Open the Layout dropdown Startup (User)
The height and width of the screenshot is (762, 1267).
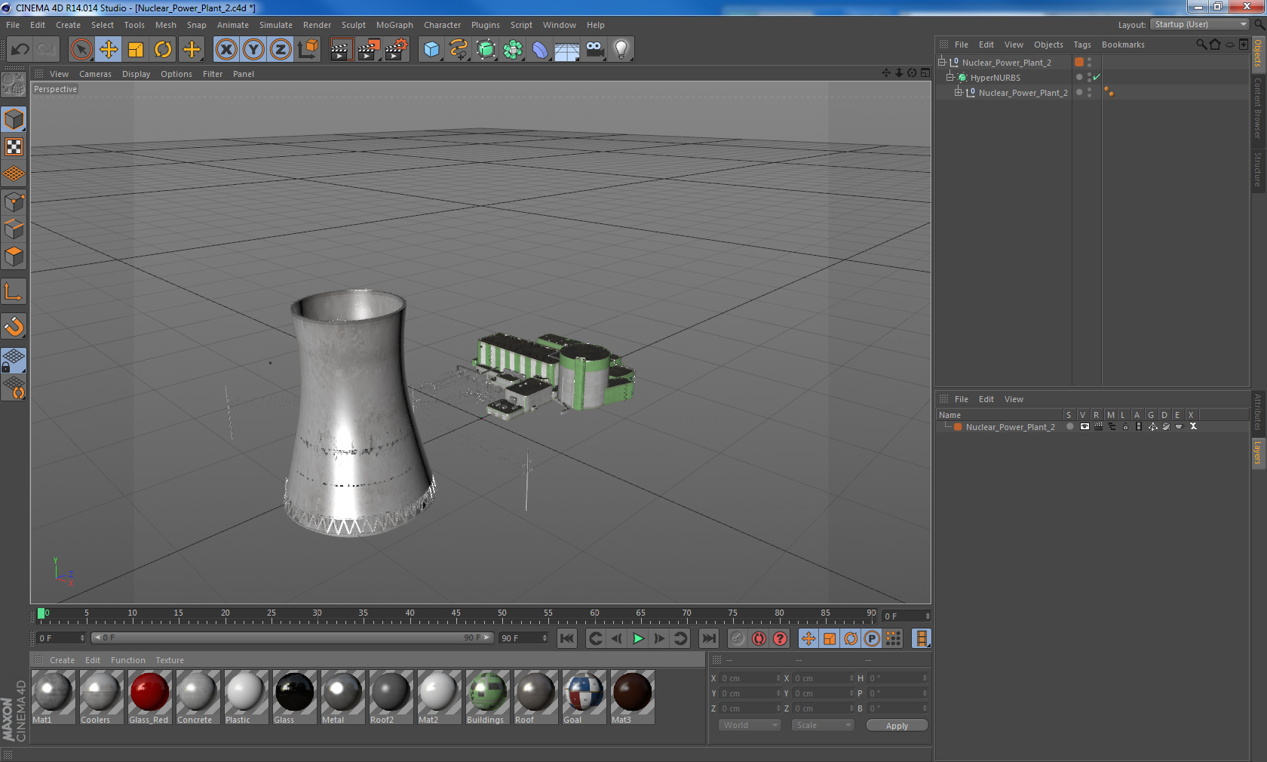pyautogui.click(x=1200, y=24)
